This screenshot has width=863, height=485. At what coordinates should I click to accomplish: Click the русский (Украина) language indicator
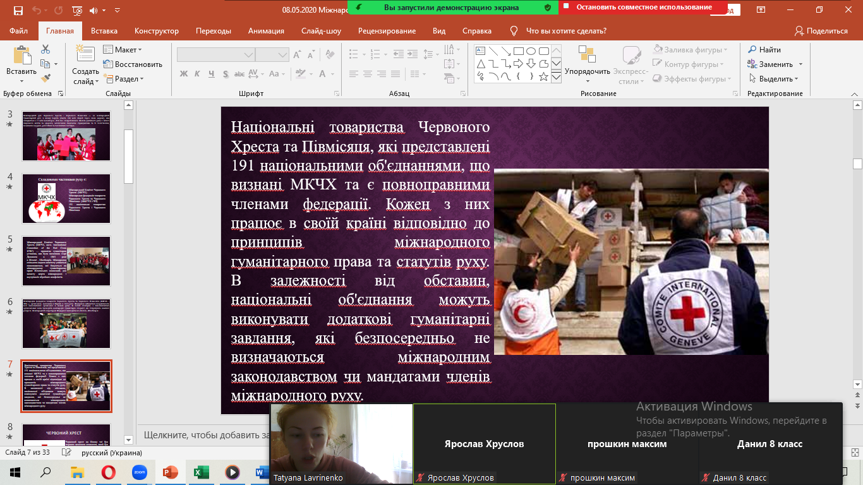[x=111, y=453]
